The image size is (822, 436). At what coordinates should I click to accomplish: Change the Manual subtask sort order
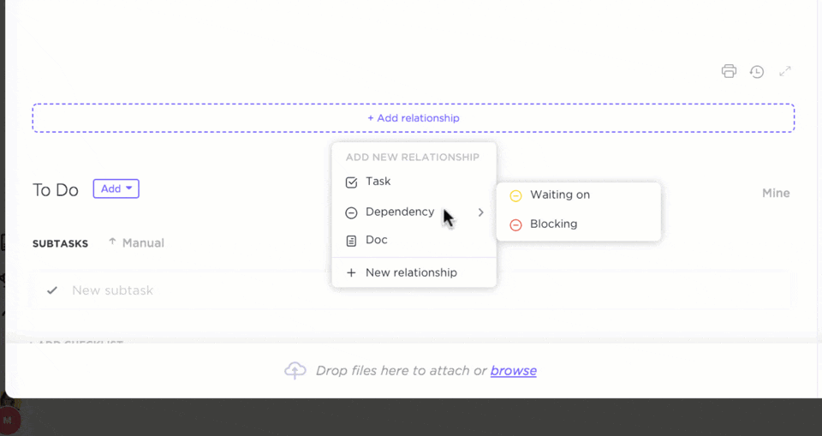136,243
